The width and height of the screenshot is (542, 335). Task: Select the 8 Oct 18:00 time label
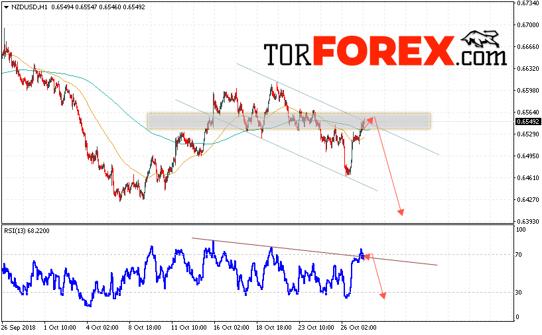point(145,327)
